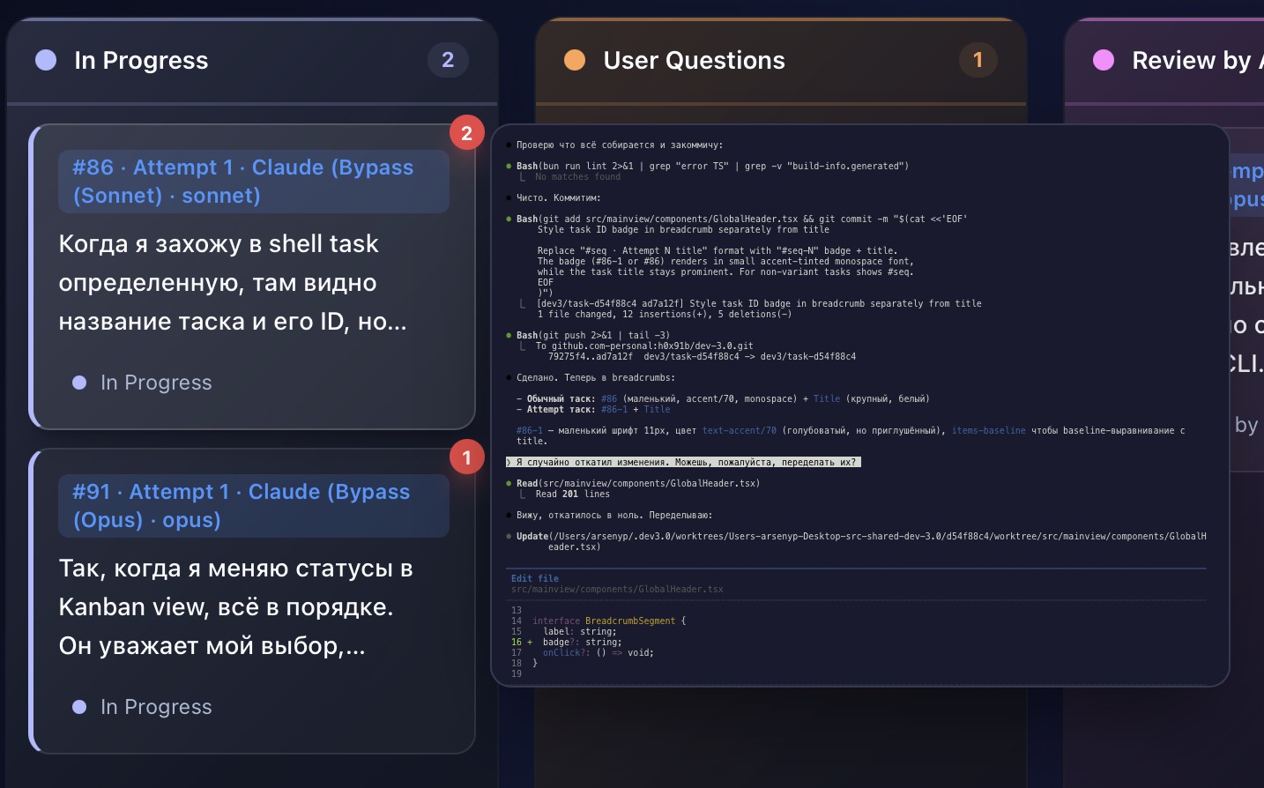The width and height of the screenshot is (1264, 788).
Task: Click the highlighted user prompt about reverted changes
Action: 683,461
